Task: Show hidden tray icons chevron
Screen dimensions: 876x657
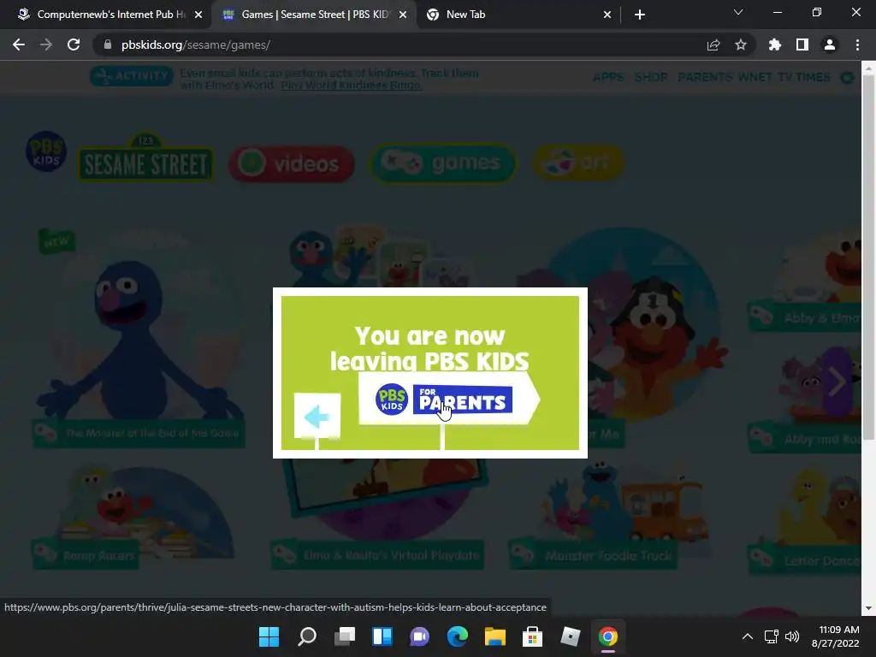Action: (x=747, y=636)
